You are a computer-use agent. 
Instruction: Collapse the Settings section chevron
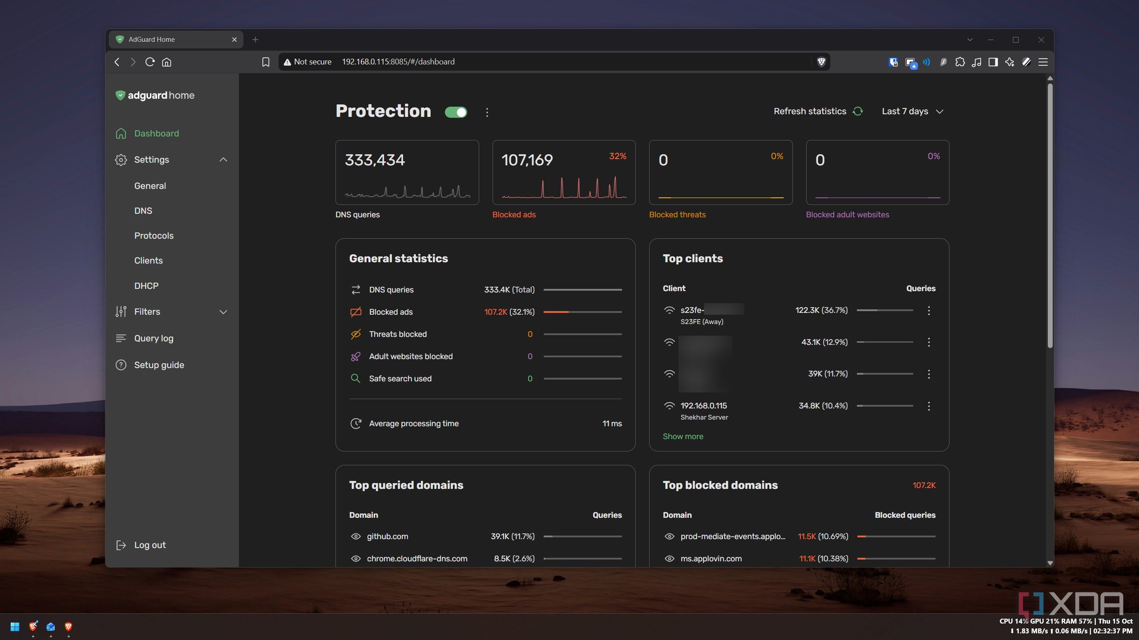point(223,160)
